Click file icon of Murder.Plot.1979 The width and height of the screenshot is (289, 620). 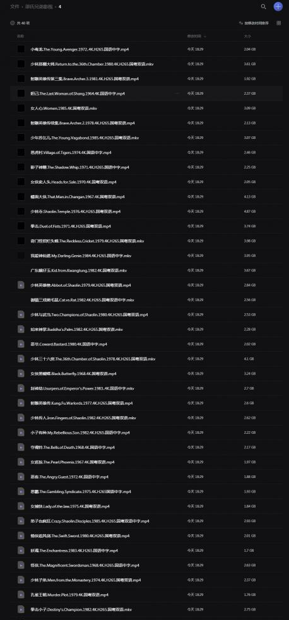[21, 595]
